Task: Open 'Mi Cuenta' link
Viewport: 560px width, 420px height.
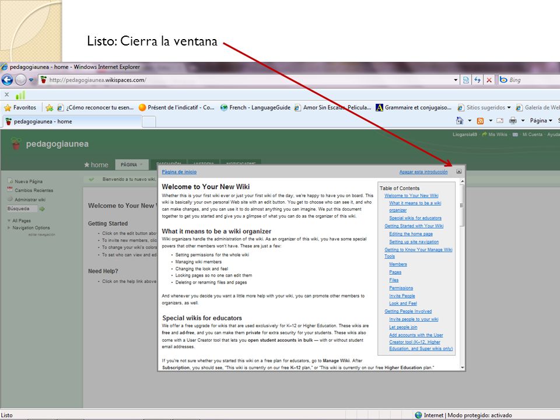Action: (532, 135)
